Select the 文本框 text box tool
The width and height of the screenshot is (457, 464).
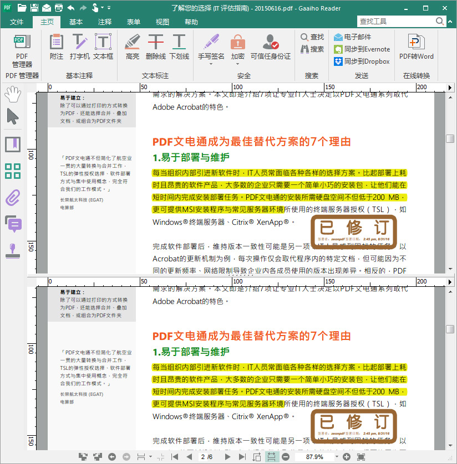(103, 47)
